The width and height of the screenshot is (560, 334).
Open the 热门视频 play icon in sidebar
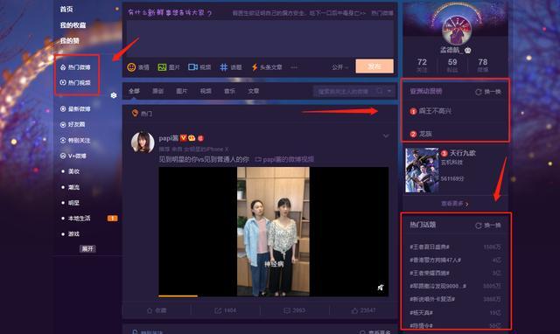(x=63, y=82)
